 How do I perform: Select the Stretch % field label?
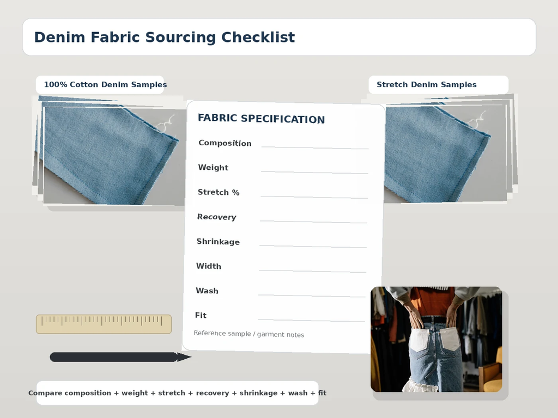point(219,192)
